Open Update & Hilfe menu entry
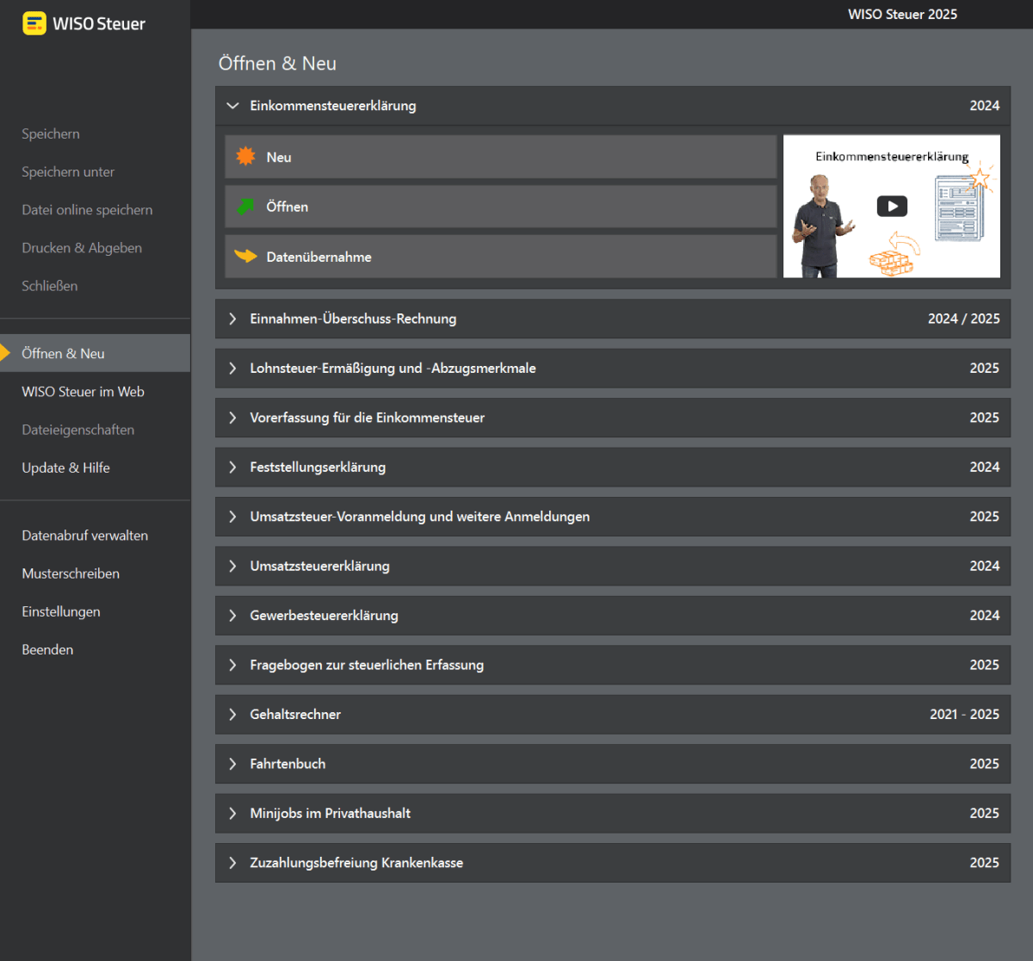 click(65, 468)
